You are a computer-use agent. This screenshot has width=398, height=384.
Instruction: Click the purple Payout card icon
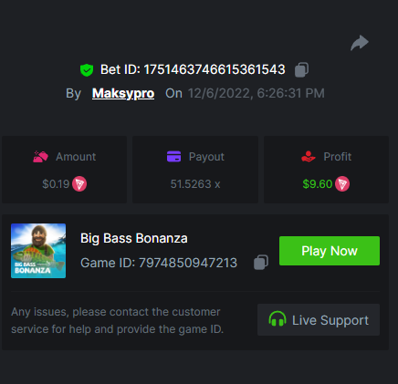coord(173,157)
